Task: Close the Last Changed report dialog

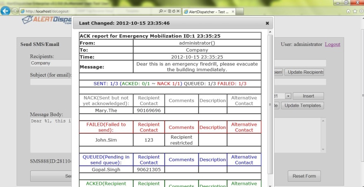Action: [267, 23]
